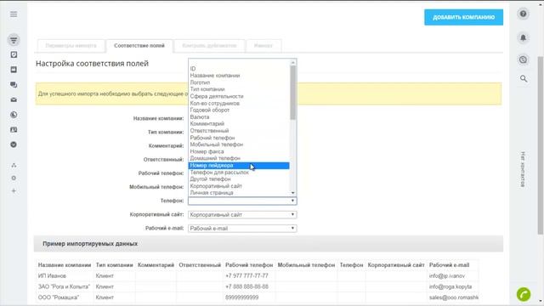Click the ЗАО "Рога и Копыта" table cell
Image resolution: width=544 pixels, height=306 pixels.
64,287
